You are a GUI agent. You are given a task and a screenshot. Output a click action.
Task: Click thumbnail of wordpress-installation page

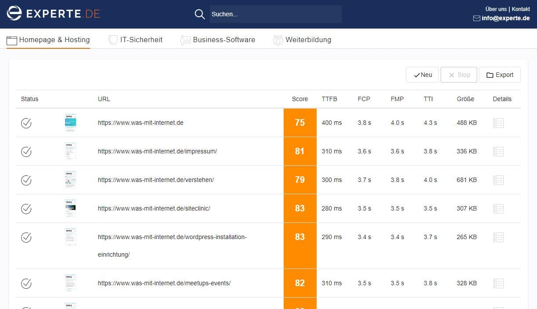(x=70, y=237)
